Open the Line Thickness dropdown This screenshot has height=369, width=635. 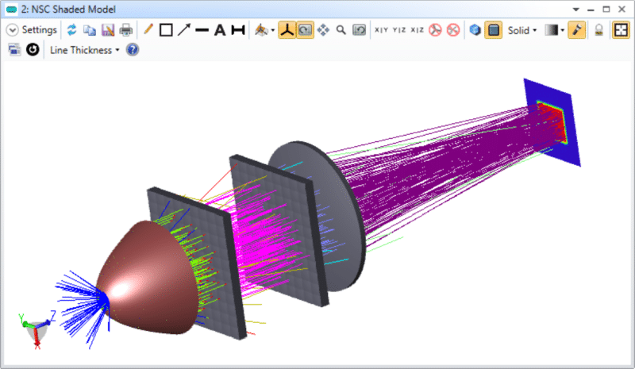coord(84,50)
